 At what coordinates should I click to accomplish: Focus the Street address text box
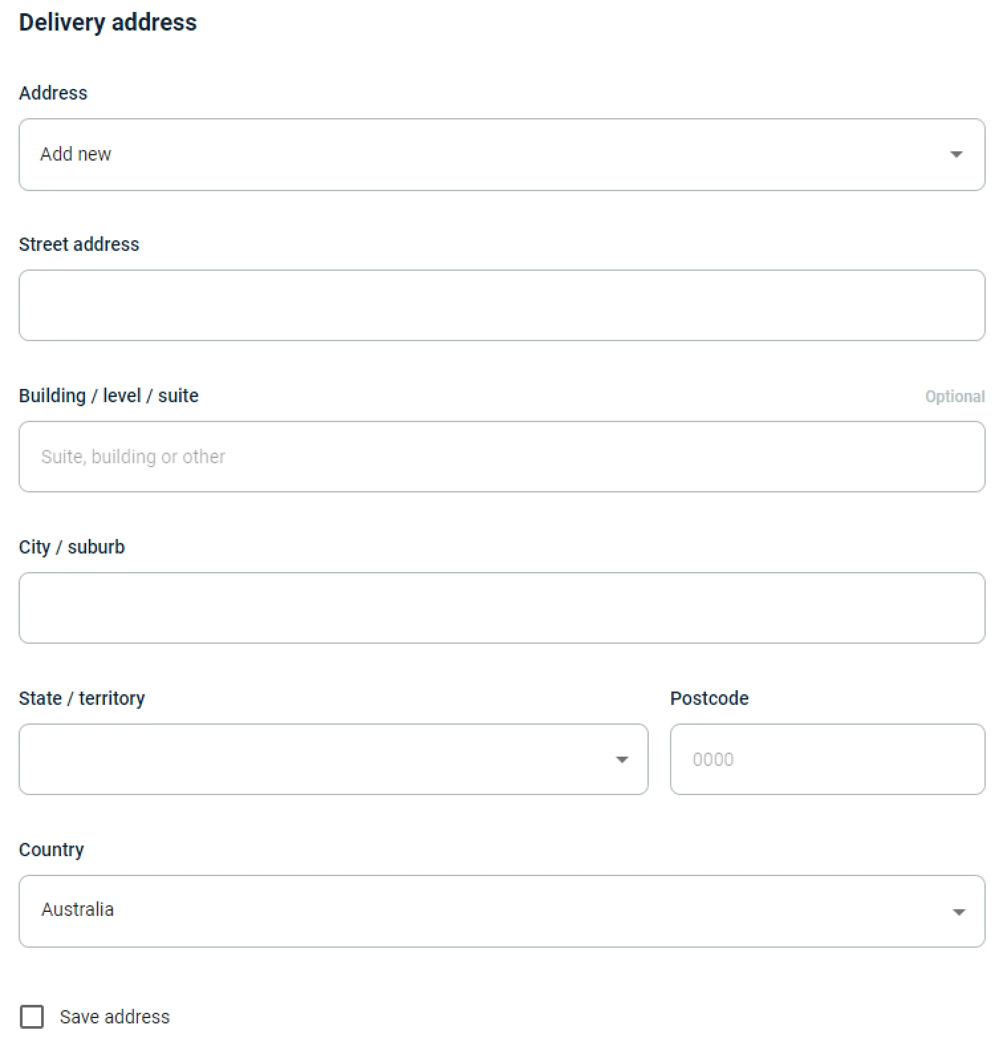pyautogui.click(x=502, y=305)
